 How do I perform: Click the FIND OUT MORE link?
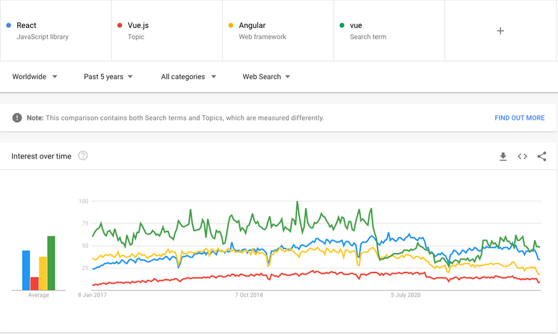pyautogui.click(x=519, y=118)
